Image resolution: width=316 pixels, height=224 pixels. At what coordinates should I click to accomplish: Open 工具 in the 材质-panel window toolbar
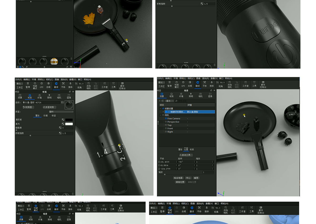coord(113,85)
